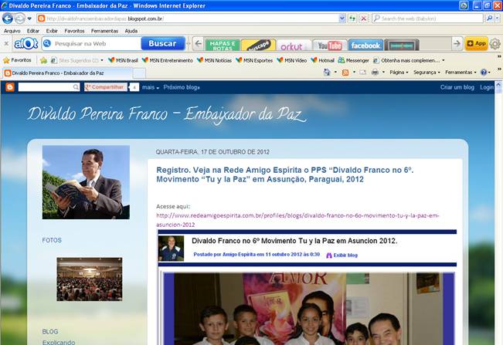The height and width of the screenshot is (345, 503).
Task: Click the Compartilhar Google+ button
Action: point(106,86)
